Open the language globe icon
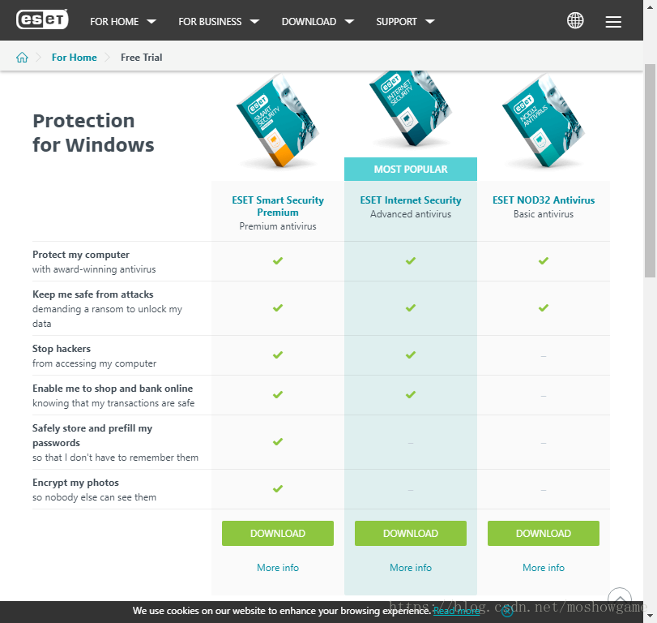Screen dimensions: 657x623 (575, 20)
